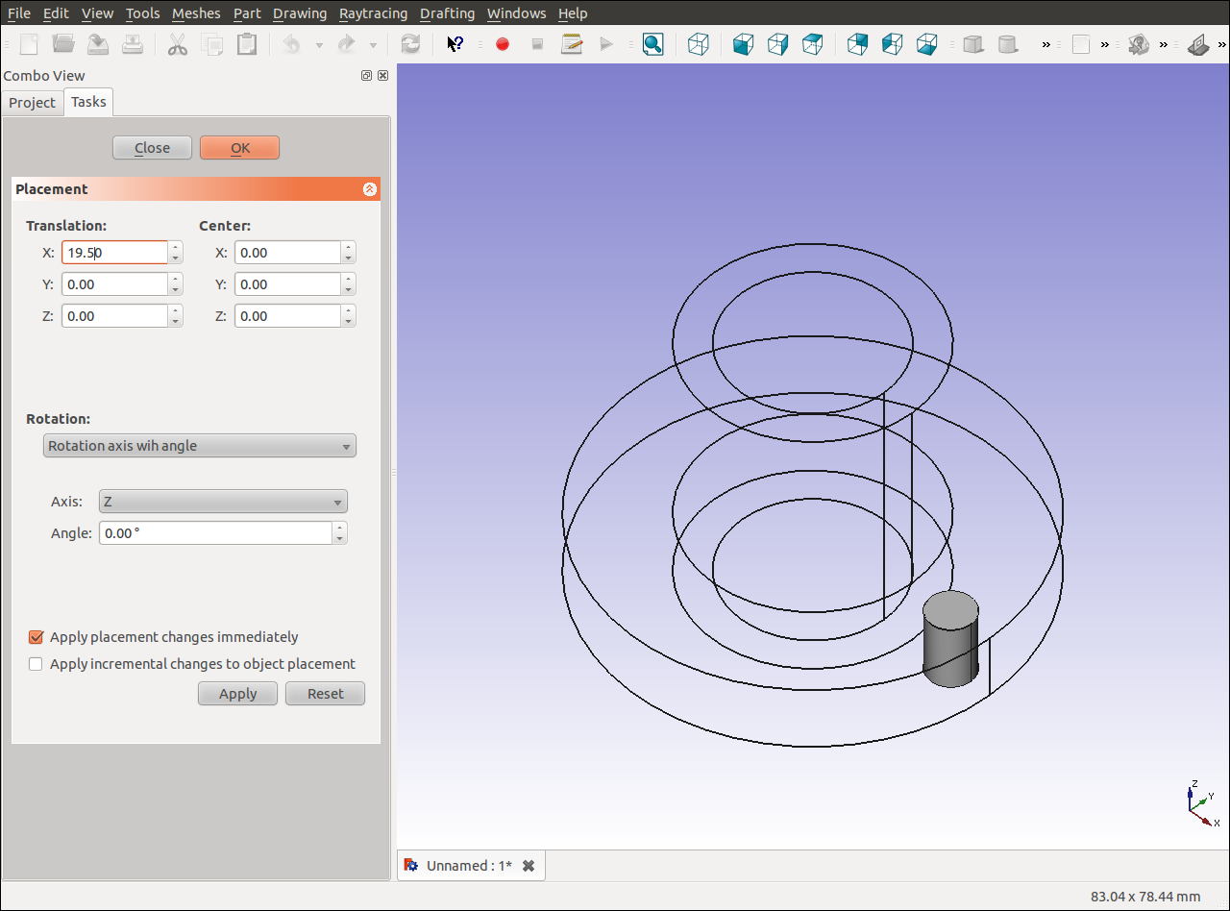Stop macro recording with the square icon
The width and height of the screenshot is (1230, 911).
(x=537, y=44)
